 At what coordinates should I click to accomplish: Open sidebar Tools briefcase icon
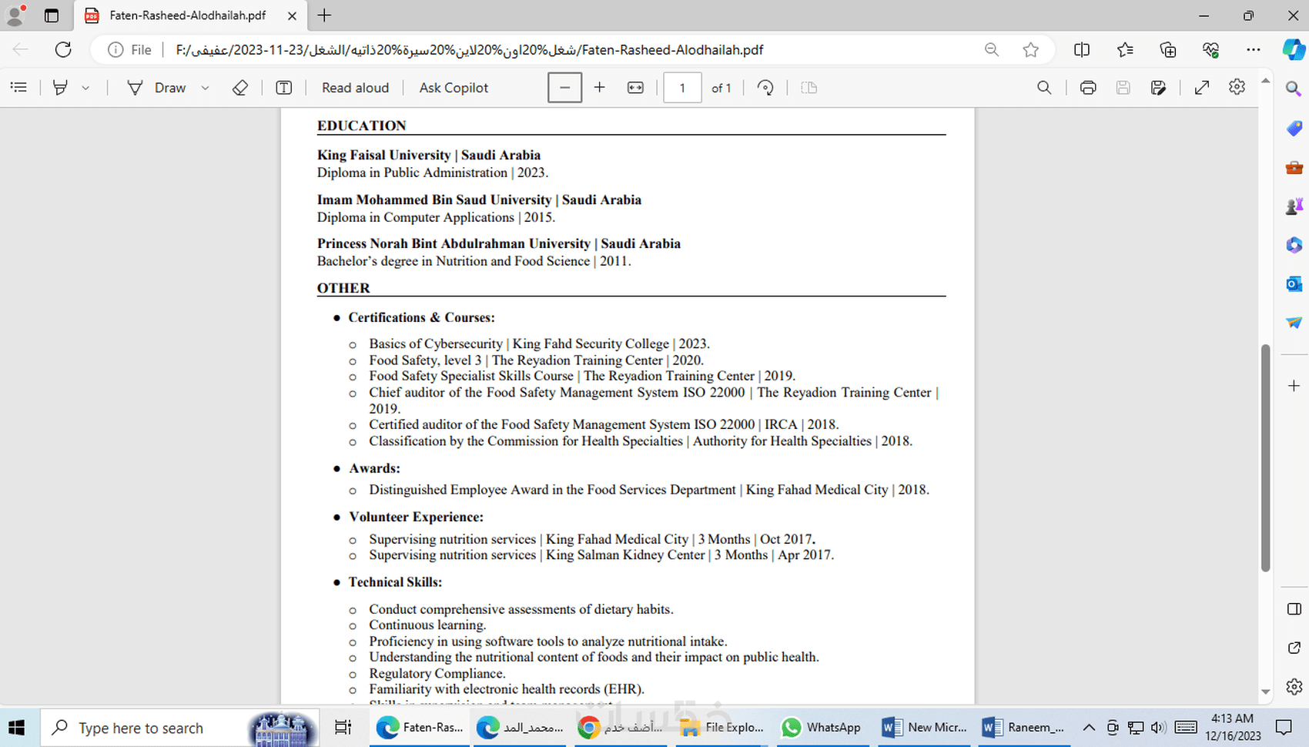1294,167
